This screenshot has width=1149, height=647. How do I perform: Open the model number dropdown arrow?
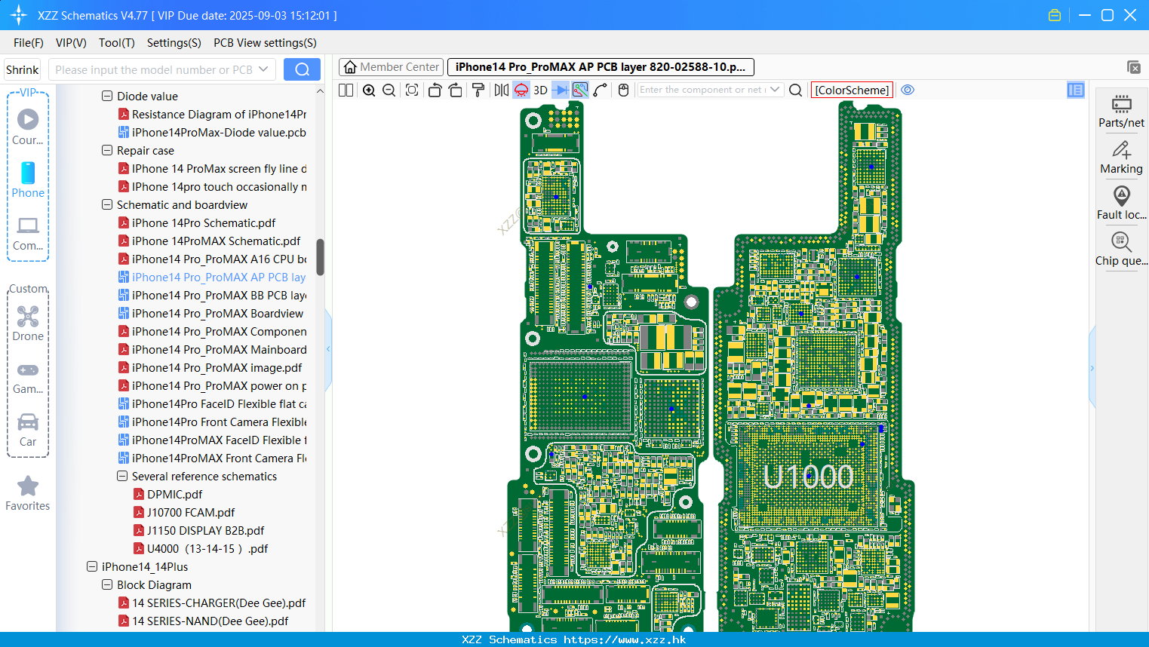[x=263, y=69]
